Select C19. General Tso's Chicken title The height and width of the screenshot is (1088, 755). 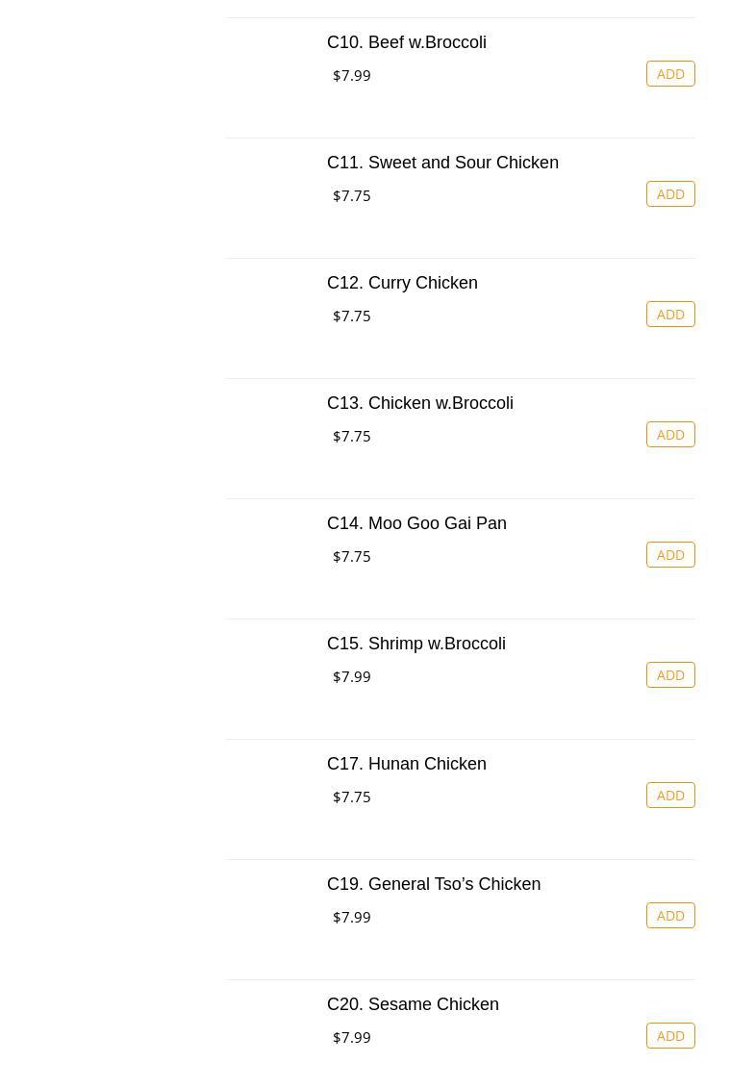tap(434, 884)
